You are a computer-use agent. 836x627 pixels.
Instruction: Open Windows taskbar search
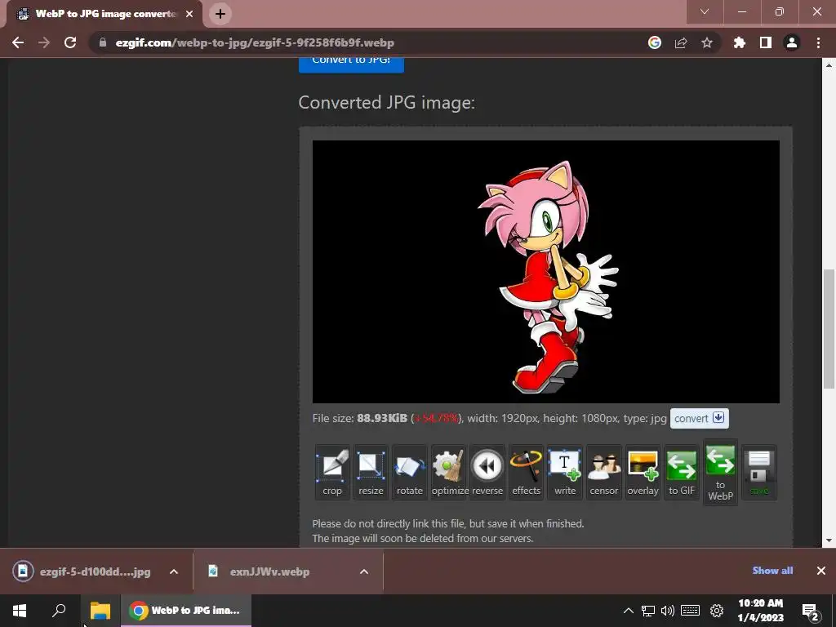pos(59,611)
